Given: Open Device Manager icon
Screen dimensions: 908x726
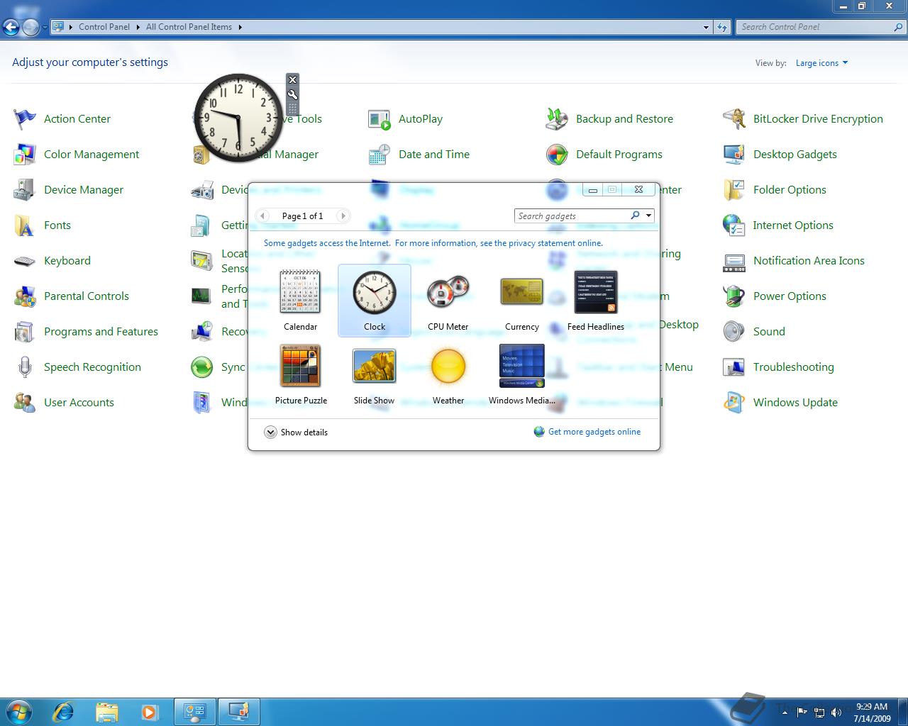Looking at the screenshot, I should 25,189.
